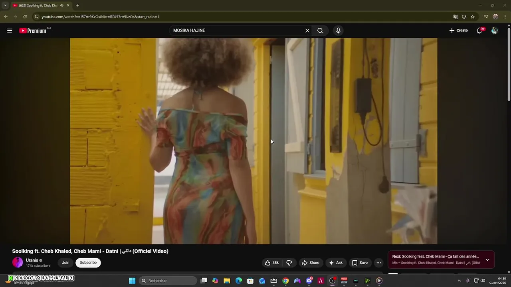Expand the Next mix playlist panel
511x287 pixels.
click(487, 259)
